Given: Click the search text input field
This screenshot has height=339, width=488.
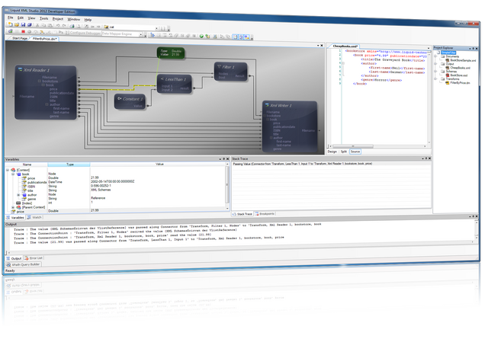Looking at the screenshot, I should point(131,27).
